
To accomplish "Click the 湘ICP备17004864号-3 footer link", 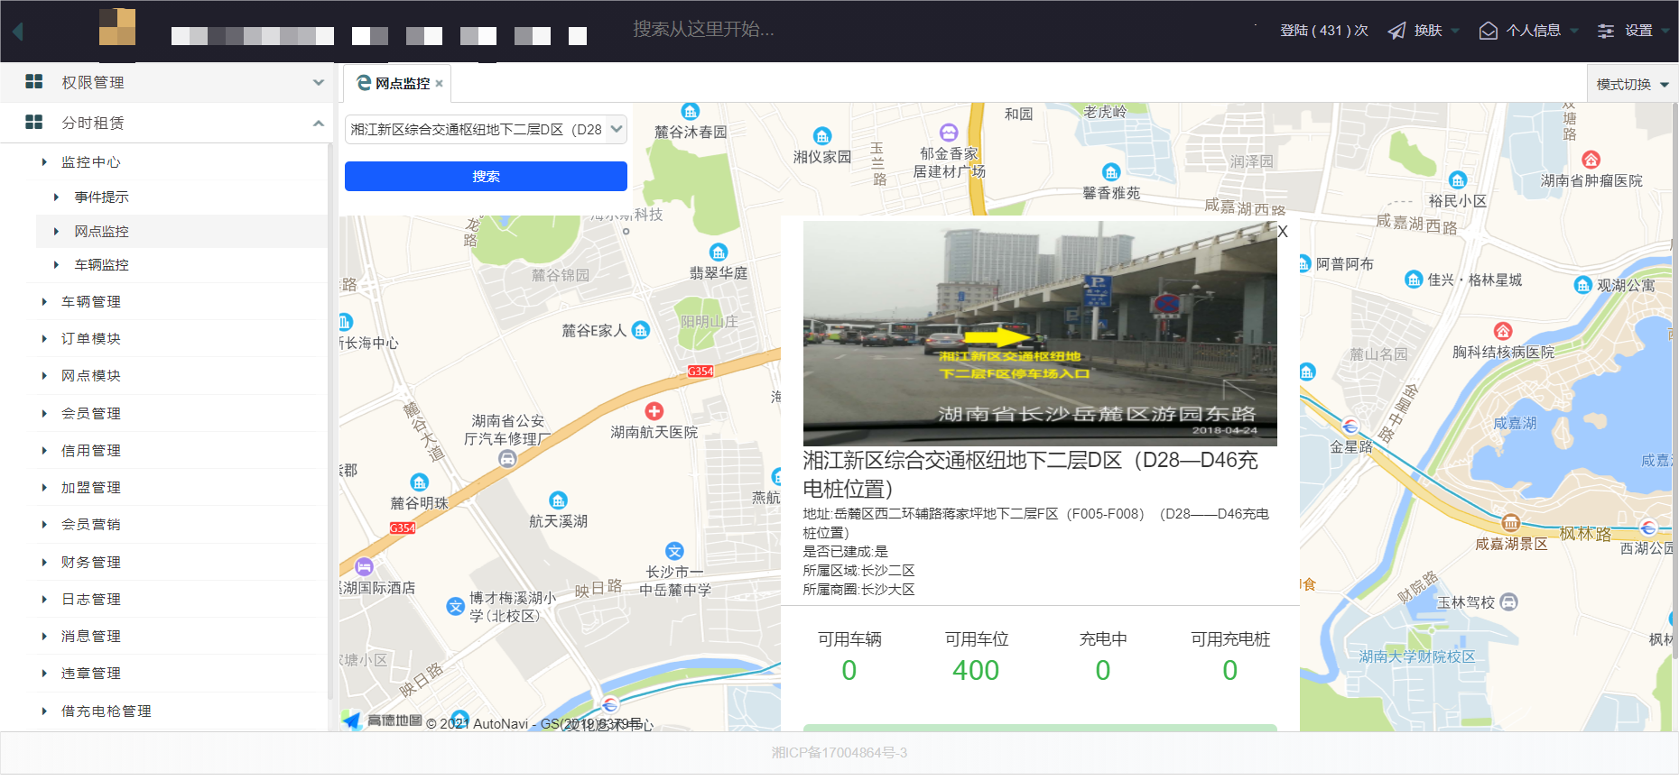I will (839, 752).
